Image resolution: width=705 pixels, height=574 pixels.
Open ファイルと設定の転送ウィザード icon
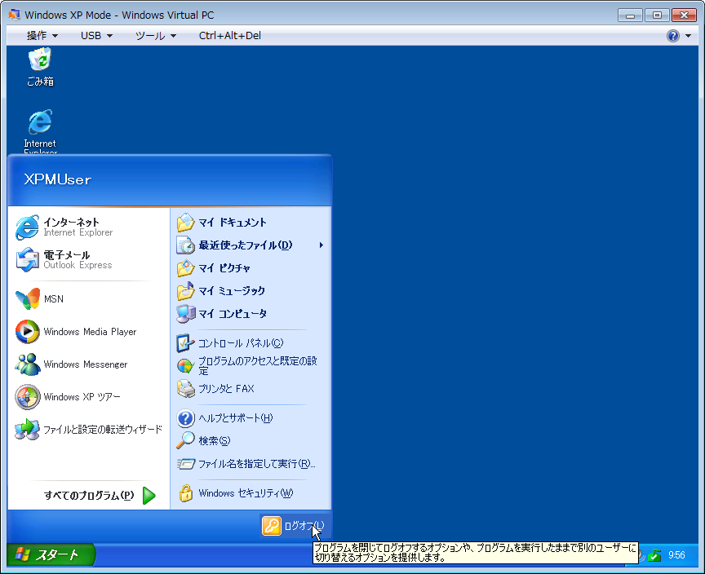click(27, 430)
